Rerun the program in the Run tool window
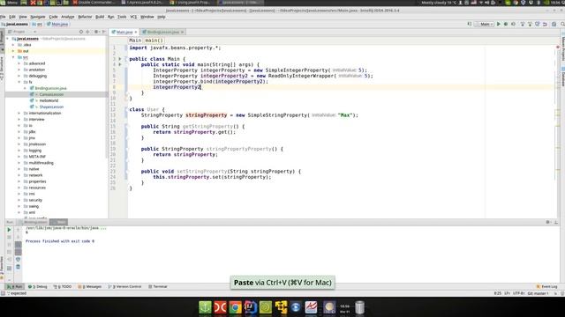Screen dimensions: 565x317 click(9, 230)
